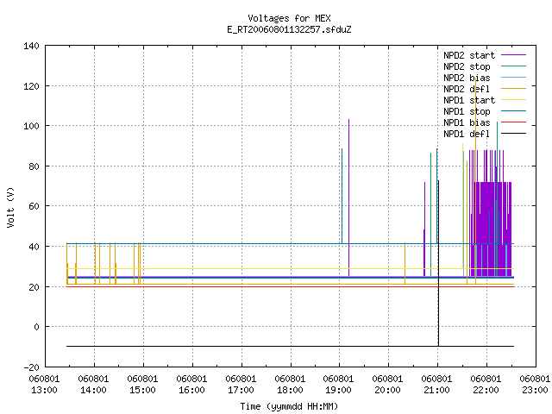Viewport: 552px width, 414px height.
Task: Click the 'NPD2 start' legend label
Action: click(469, 55)
